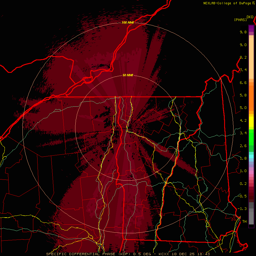Pick the cyan color bar segment

[x=251, y=156]
